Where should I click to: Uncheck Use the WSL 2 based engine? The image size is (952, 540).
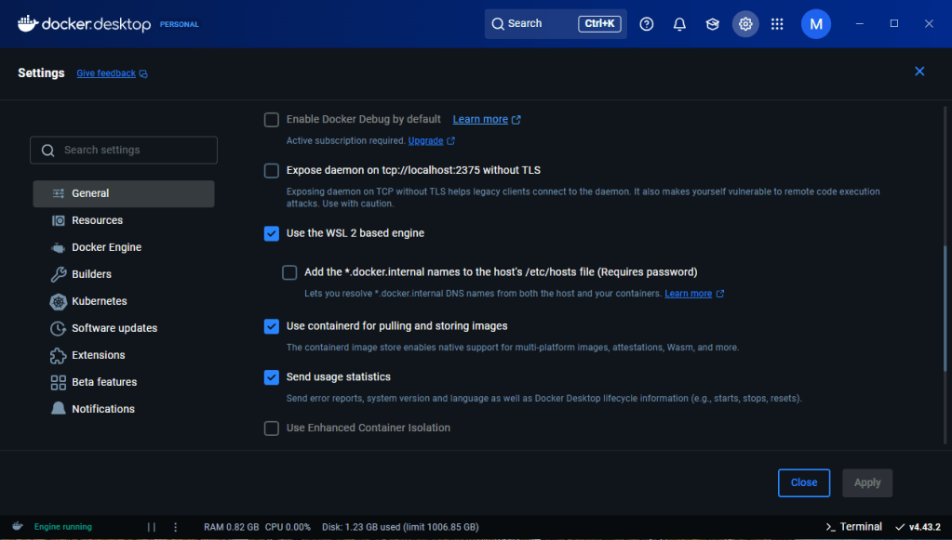tap(272, 233)
